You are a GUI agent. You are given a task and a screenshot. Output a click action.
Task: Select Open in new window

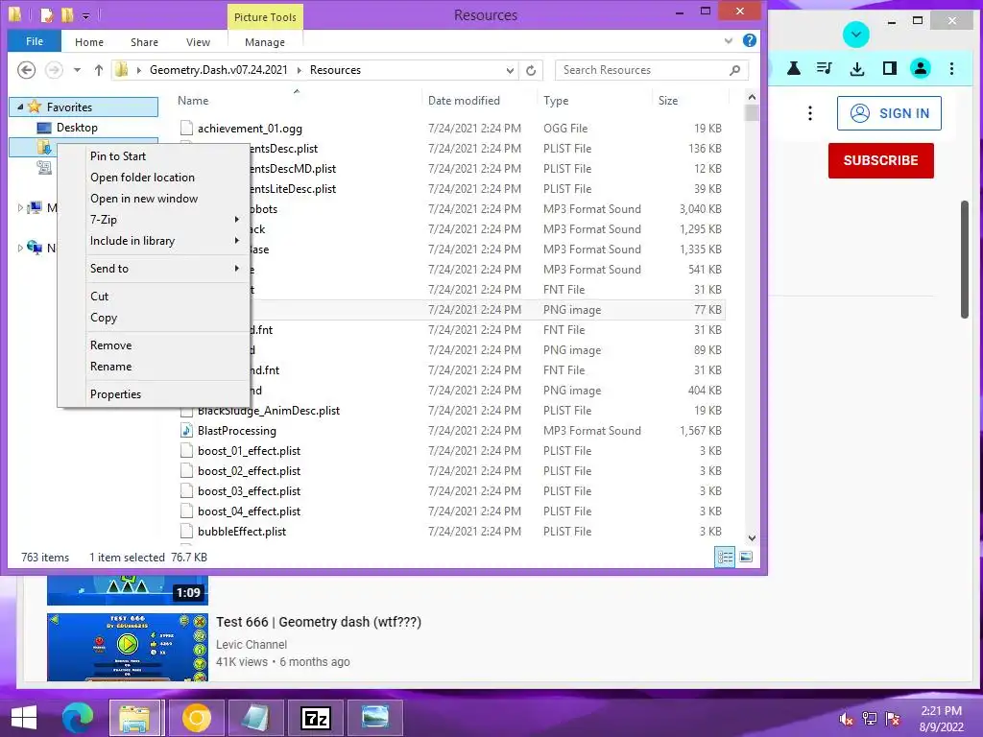(x=144, y=199)
